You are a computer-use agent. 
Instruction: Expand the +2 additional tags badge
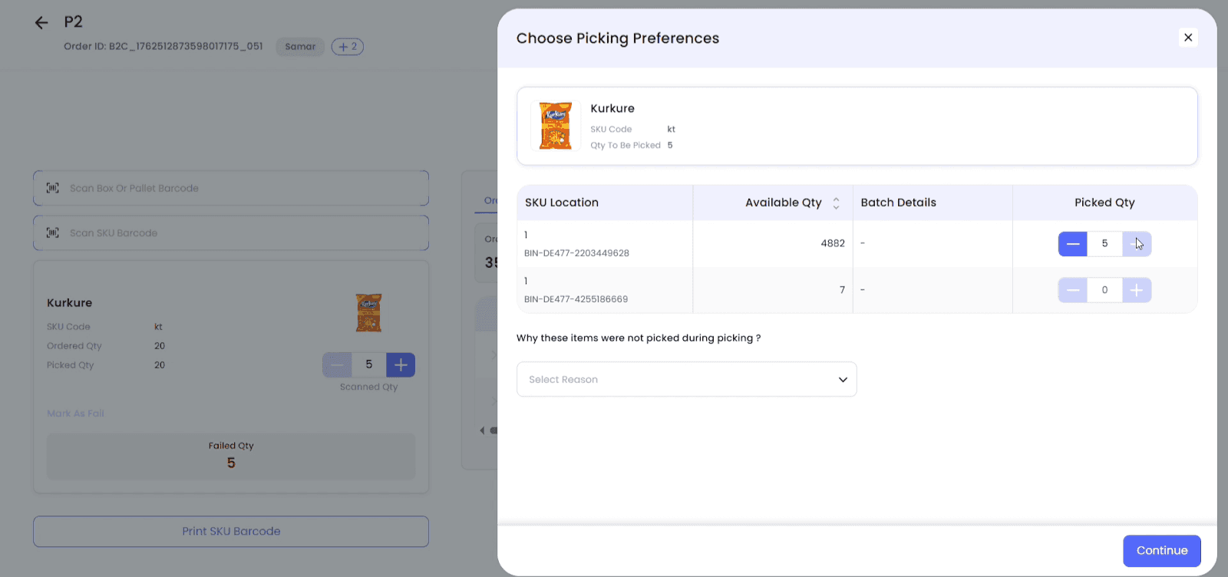tap(348, 47)
